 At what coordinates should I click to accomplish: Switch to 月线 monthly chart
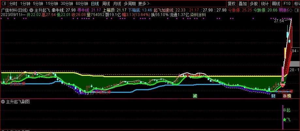point(117,4)
